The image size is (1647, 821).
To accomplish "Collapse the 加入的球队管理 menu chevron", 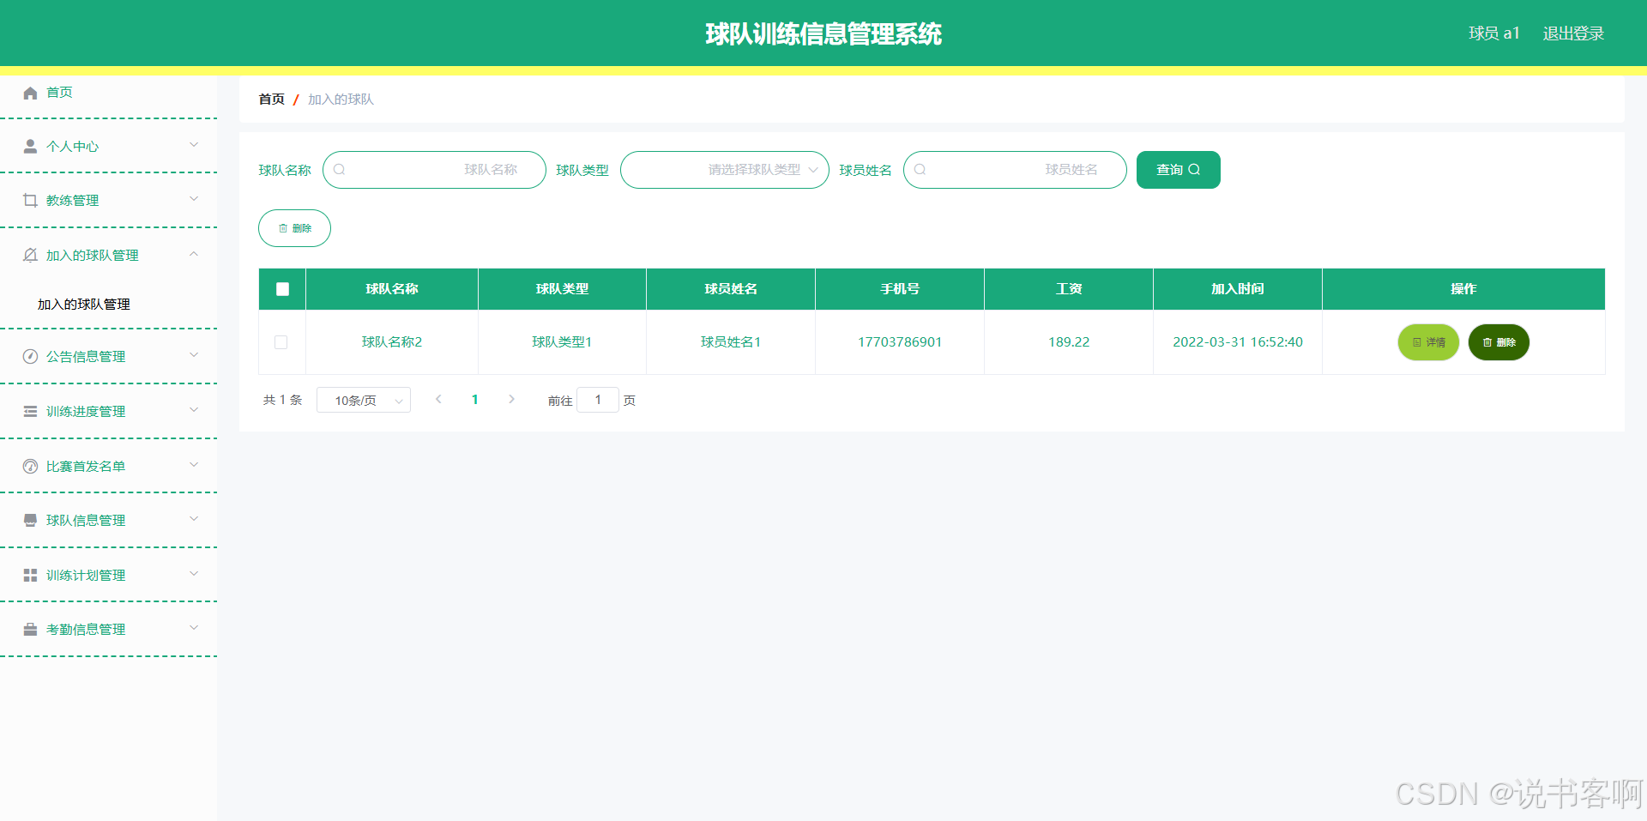I will tap(194, 254).
